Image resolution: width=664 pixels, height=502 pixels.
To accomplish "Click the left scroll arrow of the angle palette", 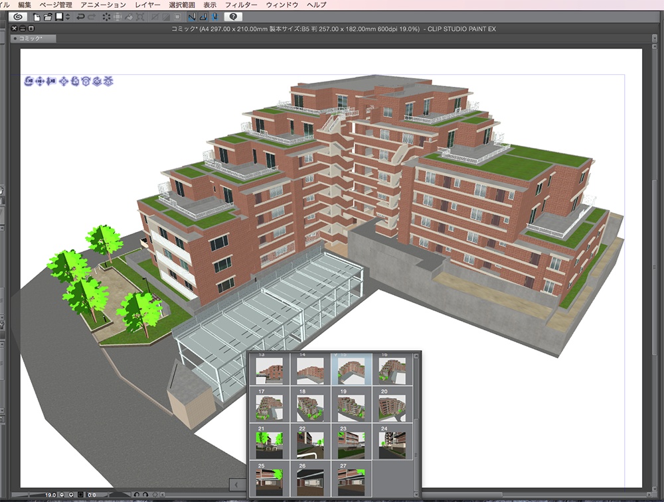I will pyautogui.click(x=235, y=485).
